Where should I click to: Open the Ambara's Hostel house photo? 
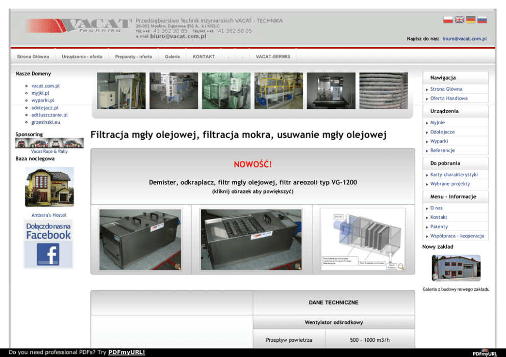49,187
